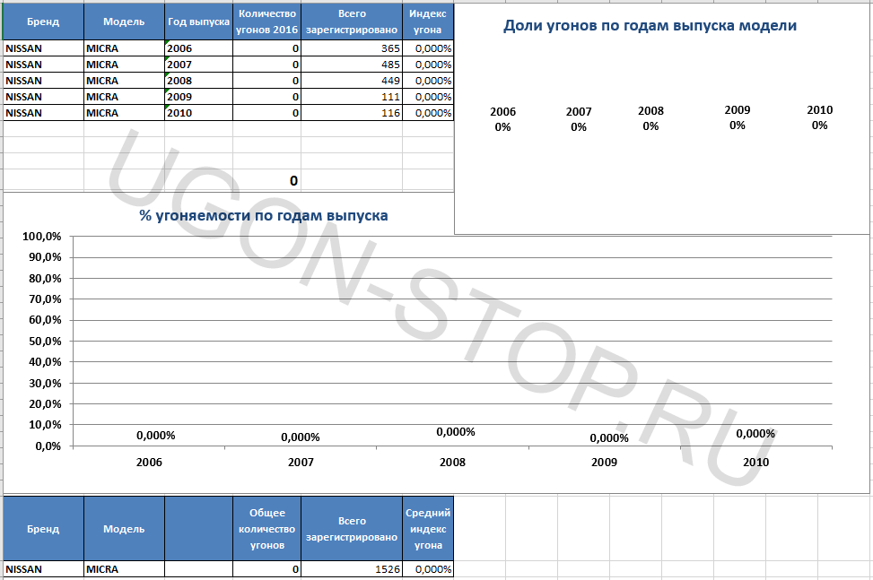
Task: Click the 'Количество угонов 2016' header cell
Action: 266,22
